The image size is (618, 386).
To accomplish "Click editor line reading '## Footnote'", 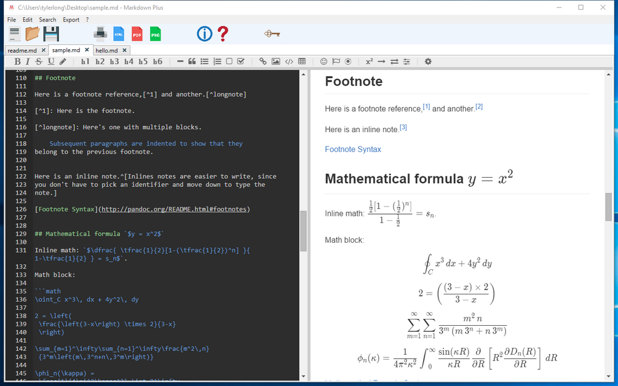I will [55, 78].
